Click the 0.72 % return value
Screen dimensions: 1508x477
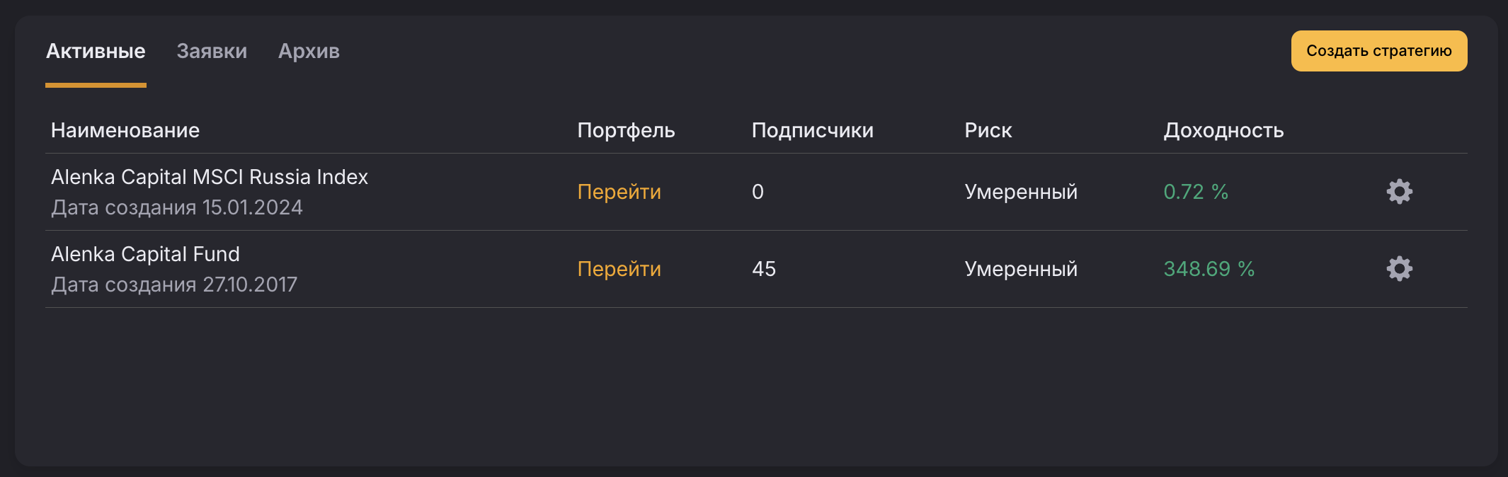pyautogui.click(x=1195, y=191)
